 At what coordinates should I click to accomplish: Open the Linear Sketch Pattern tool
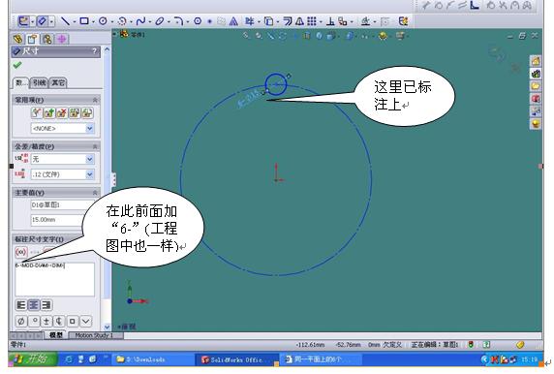312,21
